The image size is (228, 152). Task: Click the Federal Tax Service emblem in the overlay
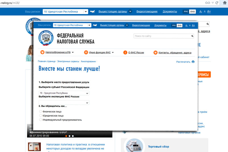pyautogui.click(x=46, y=39)
